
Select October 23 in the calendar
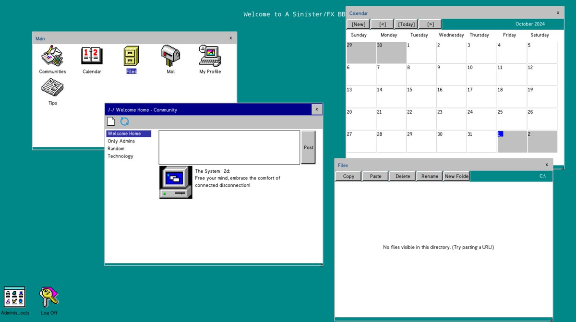[451, 119]
